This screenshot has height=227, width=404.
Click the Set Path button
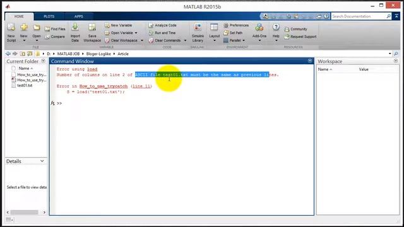click(233, 33)
